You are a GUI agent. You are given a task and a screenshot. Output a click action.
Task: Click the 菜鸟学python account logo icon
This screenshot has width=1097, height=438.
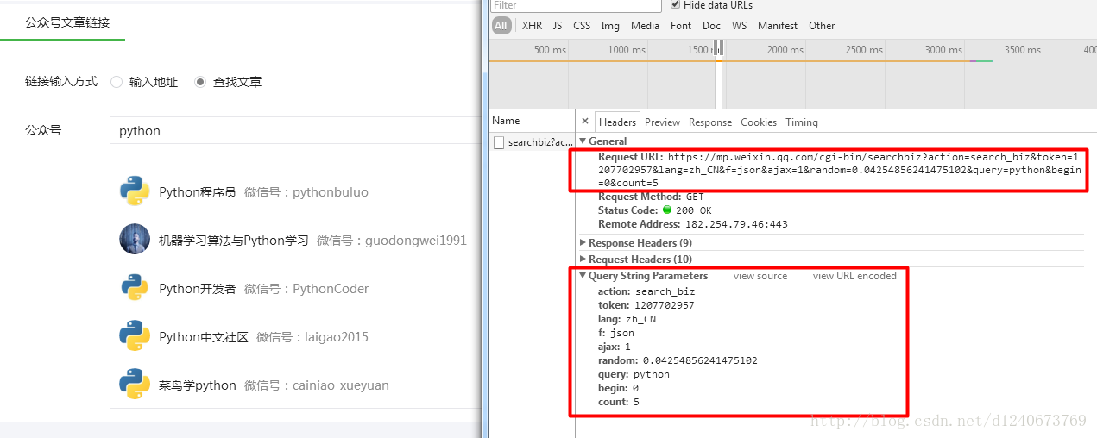135,385
